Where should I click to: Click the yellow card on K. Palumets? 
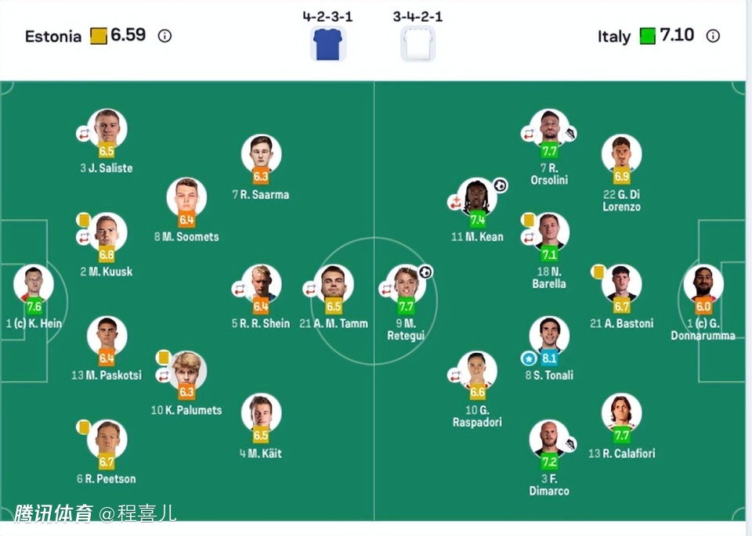[x=164, y=358]
